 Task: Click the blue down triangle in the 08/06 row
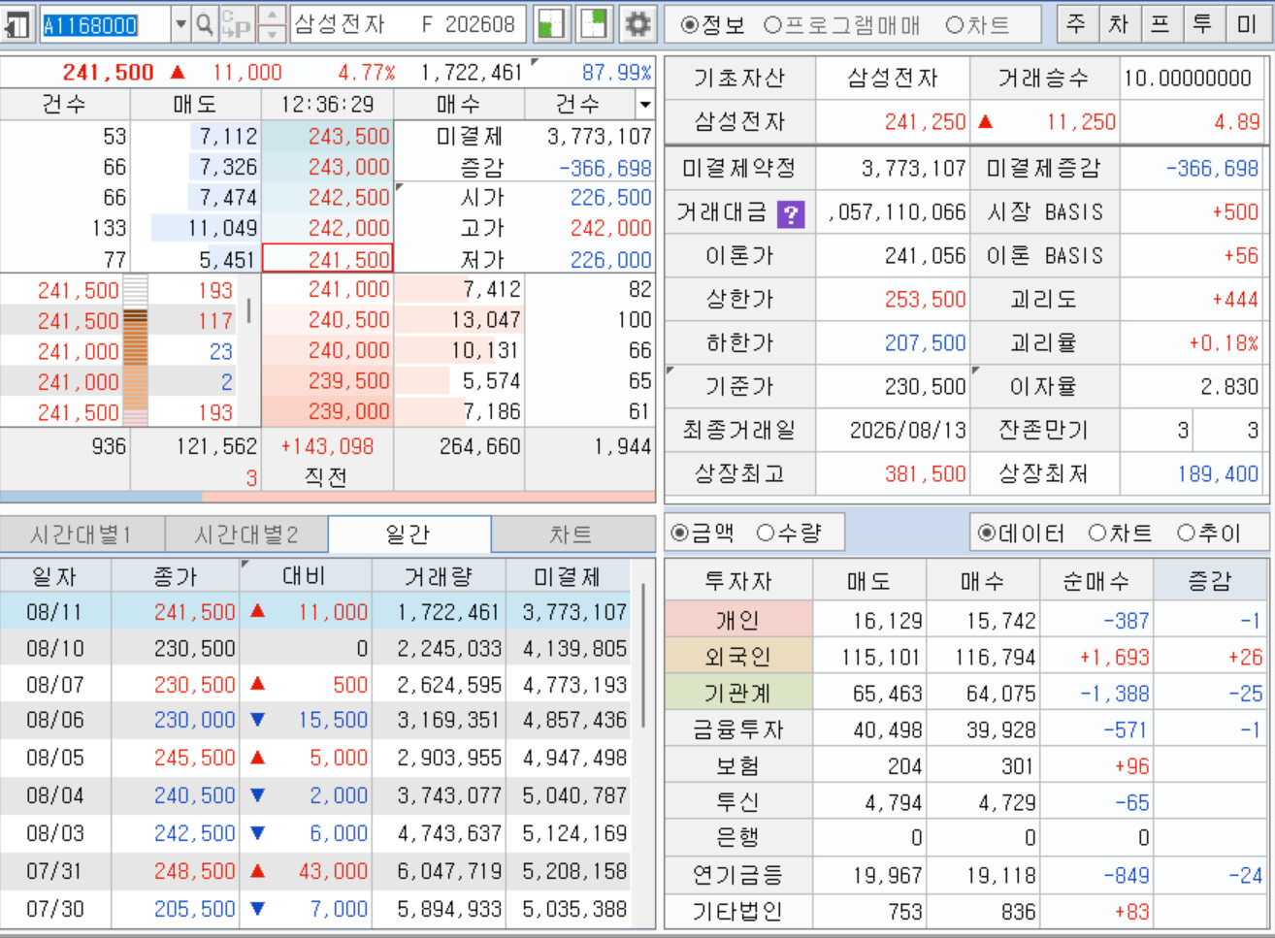(258, 721)
